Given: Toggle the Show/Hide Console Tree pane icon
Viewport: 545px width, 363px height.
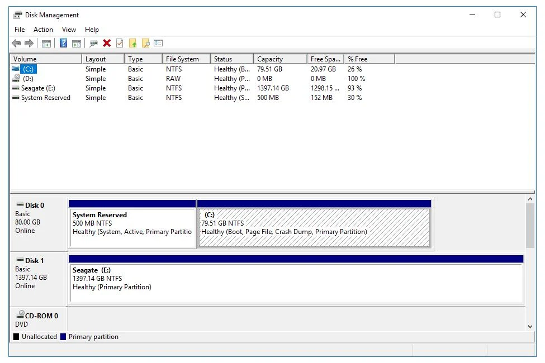Looking at the screenshot, I should pyautogui.click(x=47, y=43).
